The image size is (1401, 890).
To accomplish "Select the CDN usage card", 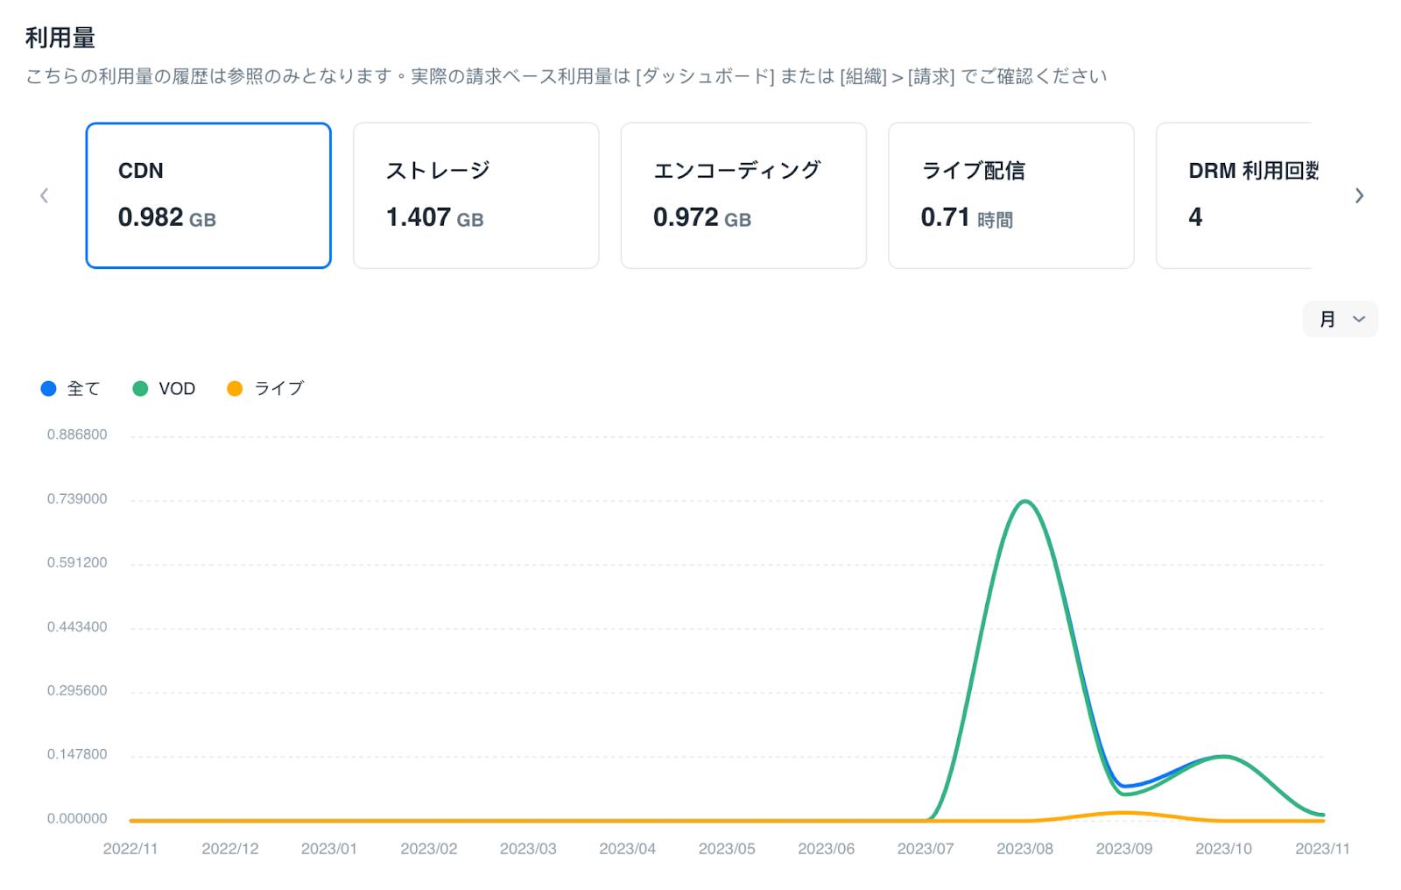I will (208, 195).
